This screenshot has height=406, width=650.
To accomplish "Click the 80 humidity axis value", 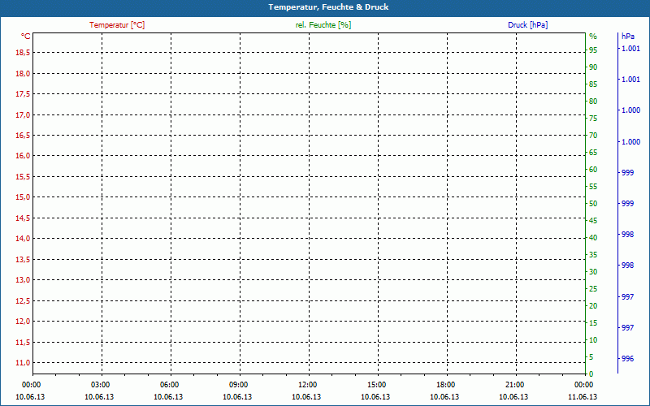I will (x=593, y=101).
